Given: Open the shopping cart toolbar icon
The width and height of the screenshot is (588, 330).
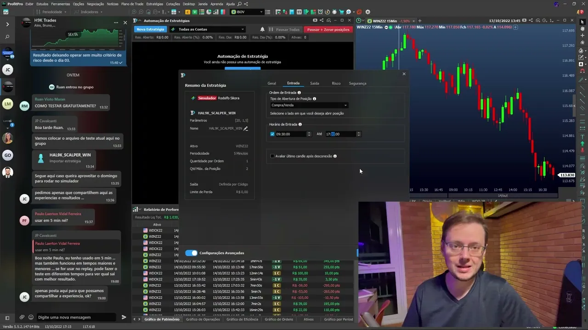Looking at the screenshot, I should pyautogui.click(x=341, y=11).
